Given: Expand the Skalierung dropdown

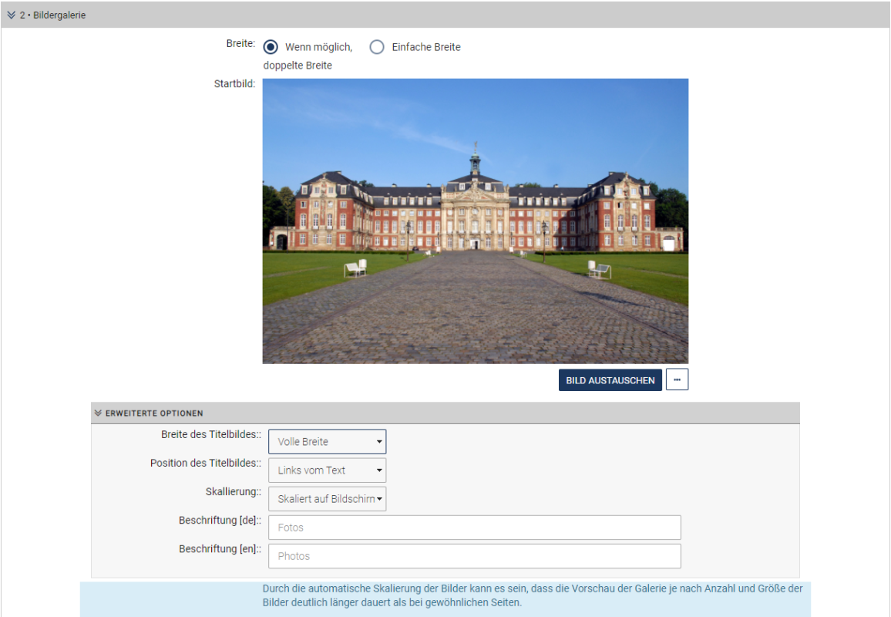Looking at the screenshot, I should tap(327, 499).
